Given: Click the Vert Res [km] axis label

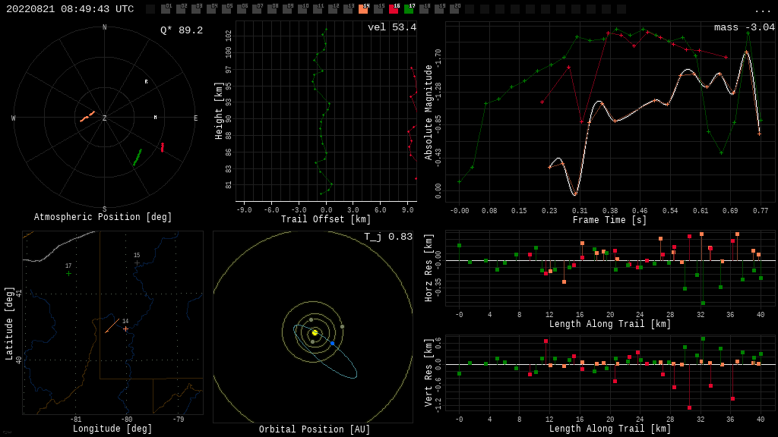Looking at the screenshot, I should [x=429, y=373].
